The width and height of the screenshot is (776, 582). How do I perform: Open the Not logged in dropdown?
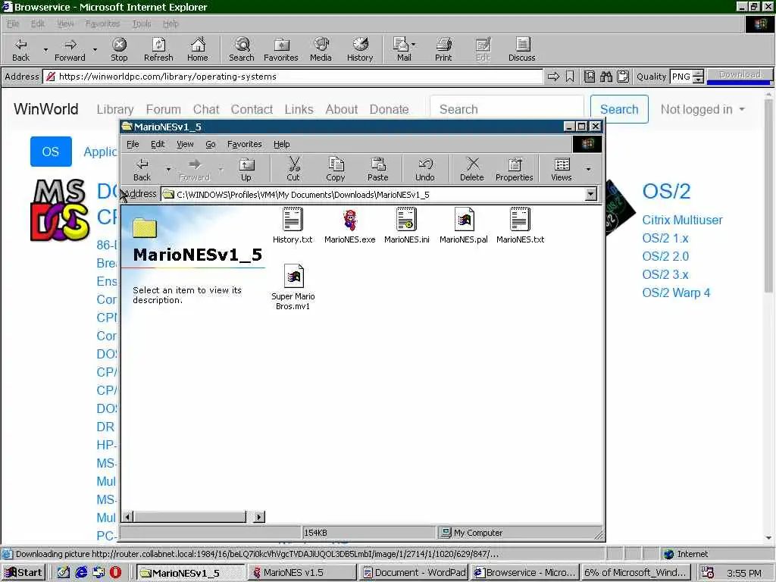coord(702,109)
